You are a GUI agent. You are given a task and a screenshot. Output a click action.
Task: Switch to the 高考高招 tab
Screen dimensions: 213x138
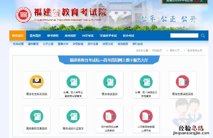35,36
